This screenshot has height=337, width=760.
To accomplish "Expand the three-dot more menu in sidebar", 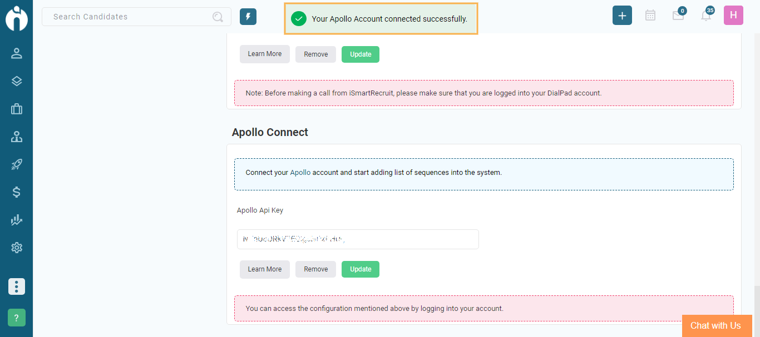I will 16,286.
